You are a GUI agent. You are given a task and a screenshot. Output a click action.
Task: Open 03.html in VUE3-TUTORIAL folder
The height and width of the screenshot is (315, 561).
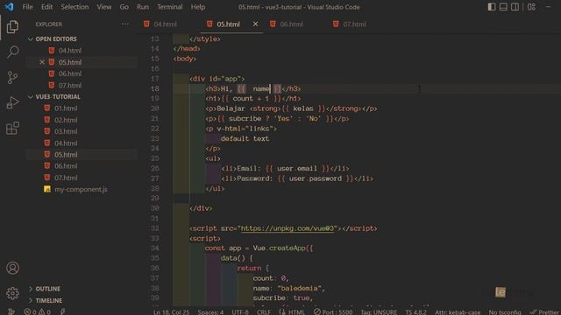coord(66,131)
